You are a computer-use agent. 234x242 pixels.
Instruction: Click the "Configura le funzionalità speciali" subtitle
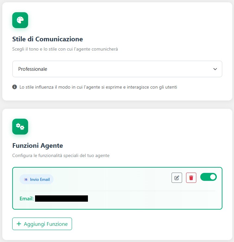click(61, 155)
